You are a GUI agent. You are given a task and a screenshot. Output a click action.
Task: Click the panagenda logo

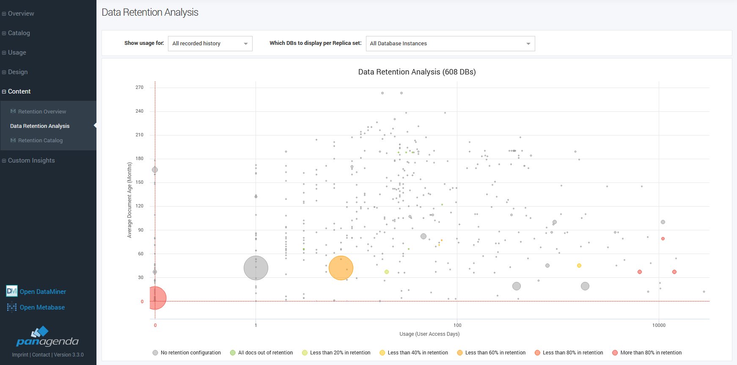point(47,337)
